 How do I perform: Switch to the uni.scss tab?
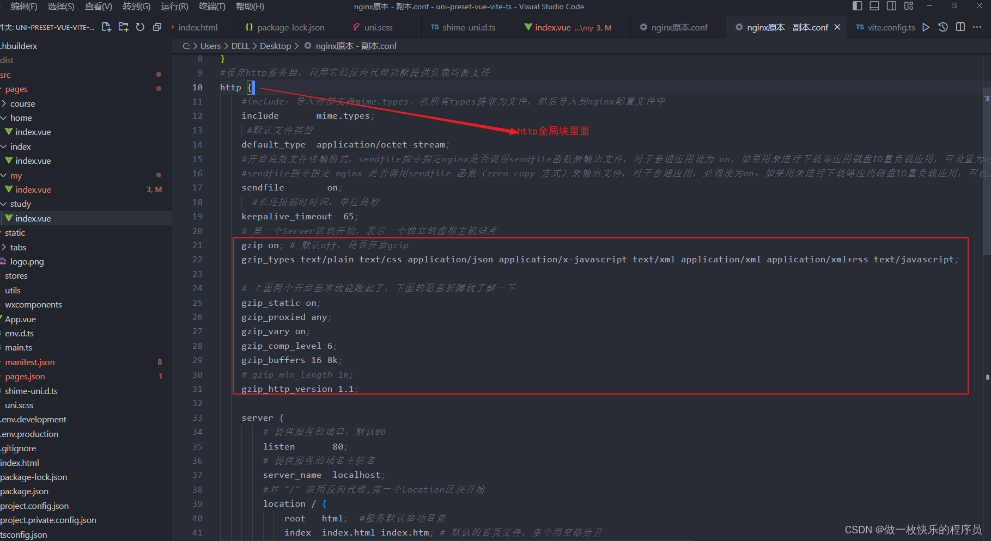pos(378,27)
